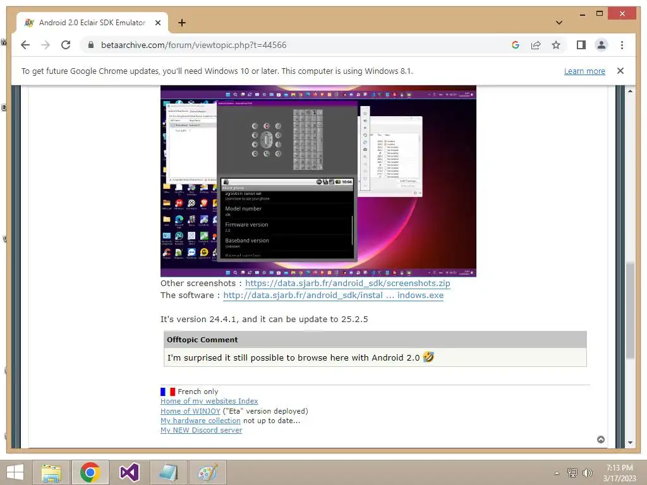Screen dimensions: 647x485
Task: Click the laughing emoji in offtopic comment
Action: pyautogui.click(x=428, y=357)
